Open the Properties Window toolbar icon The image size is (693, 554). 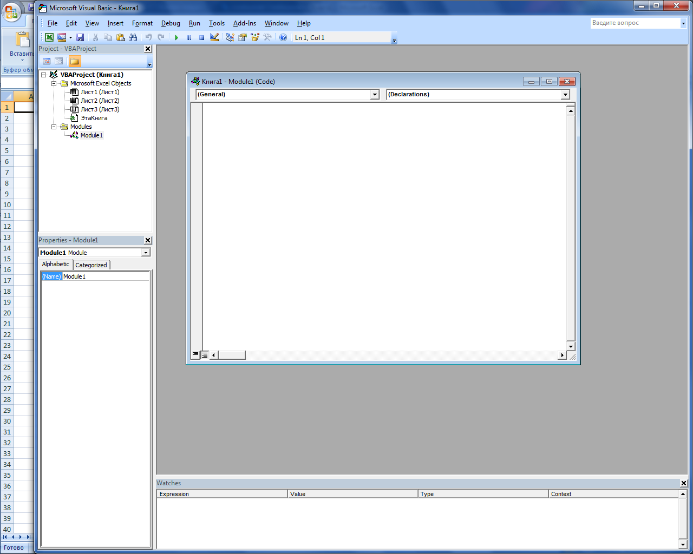(x=243, y=37)
